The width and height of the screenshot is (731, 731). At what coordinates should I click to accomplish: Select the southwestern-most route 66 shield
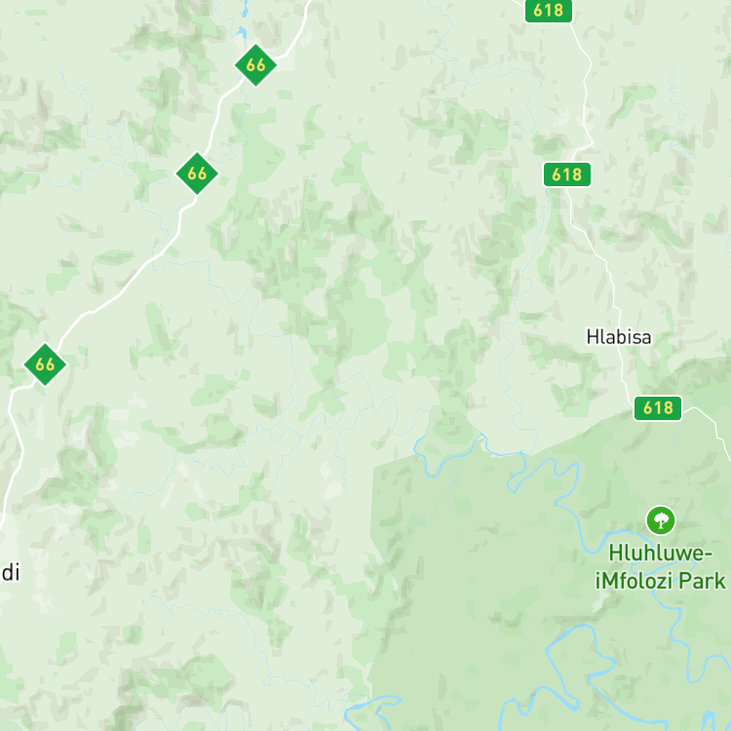(x=45, y=365)
